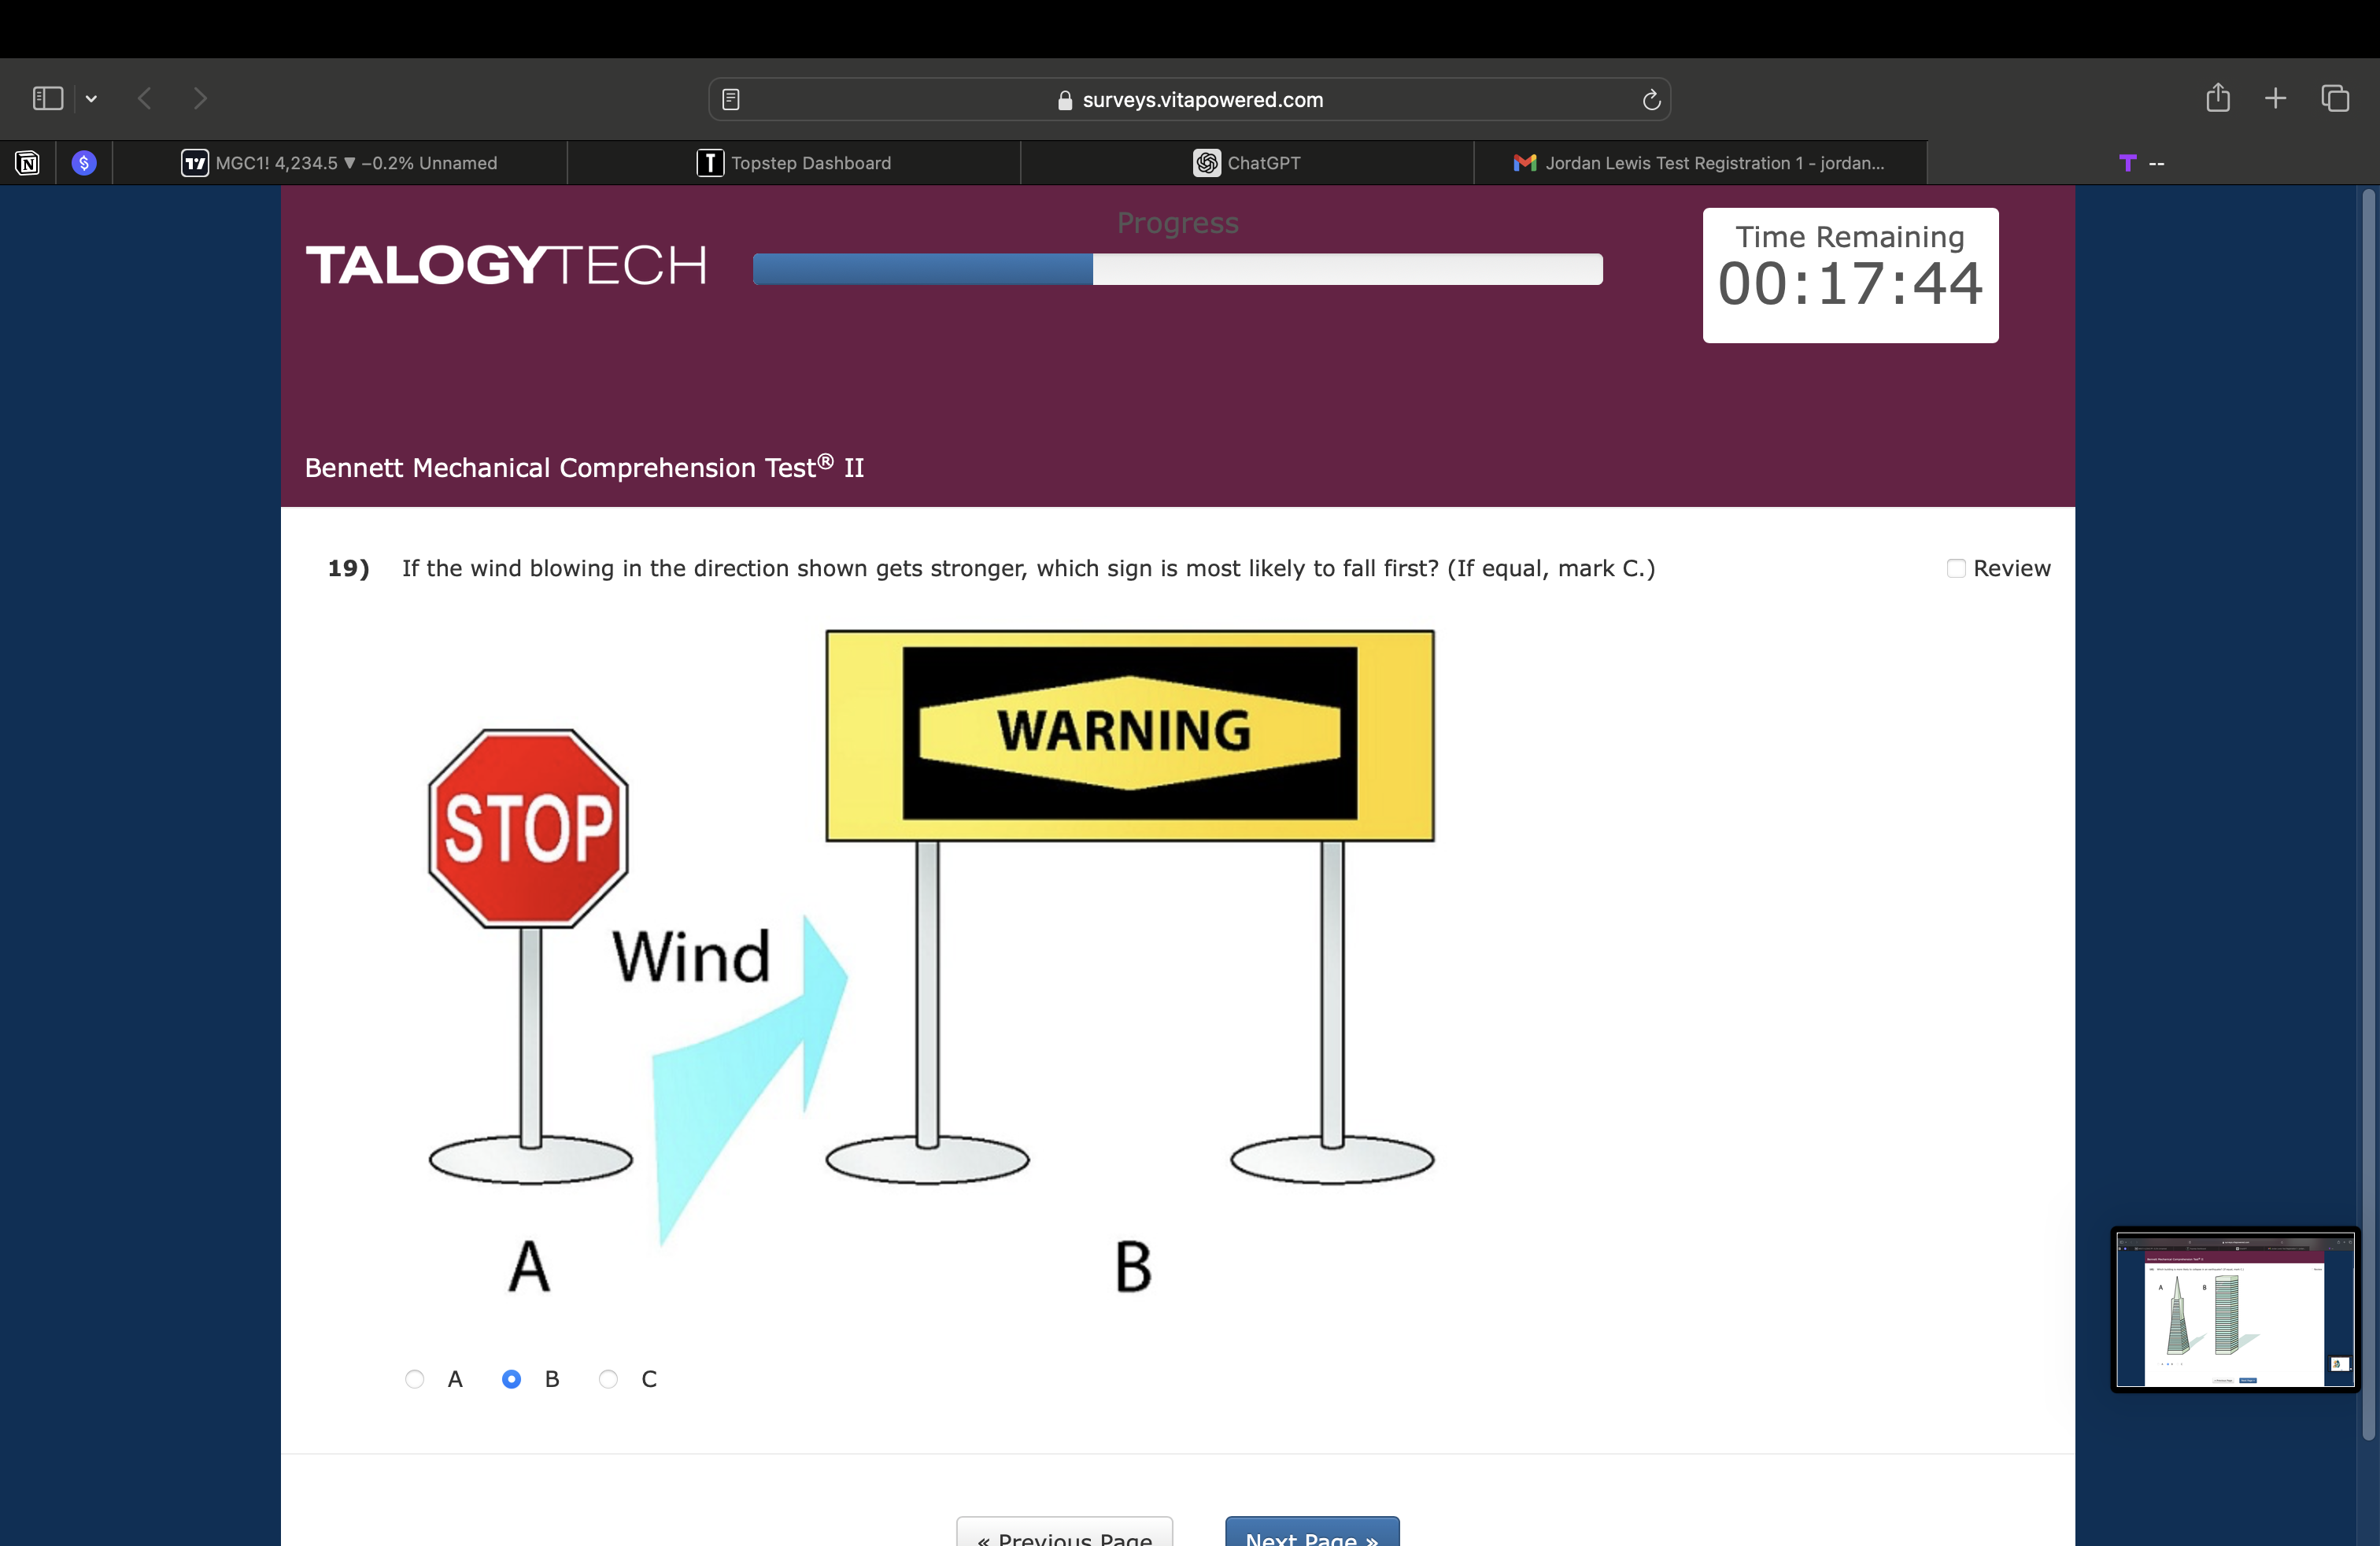Go to Next Page
The width and height of the screenshot is (2380, 1546).
point(1311,1534)
